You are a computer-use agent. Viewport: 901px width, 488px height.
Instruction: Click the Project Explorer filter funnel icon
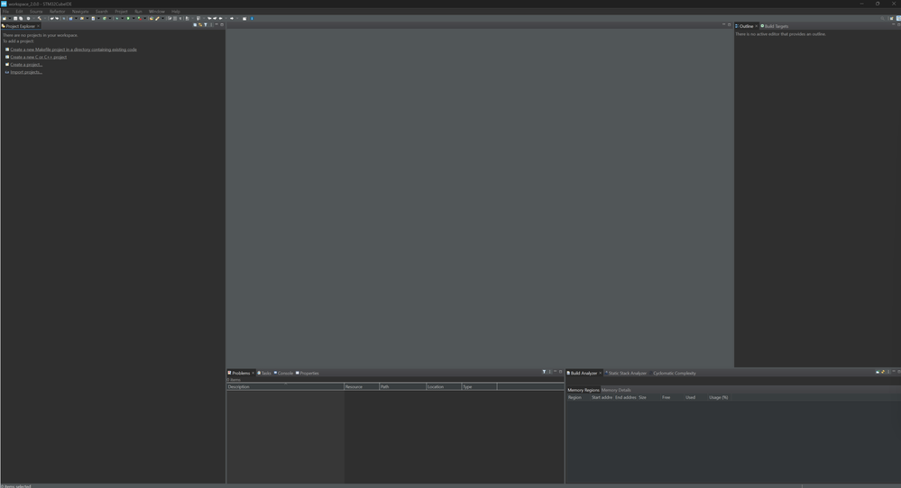(x=205, y=24)
